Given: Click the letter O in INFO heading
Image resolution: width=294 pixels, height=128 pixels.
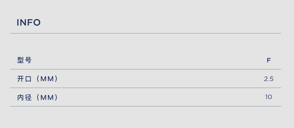Looking at the screenshot, I should (37, 22).
